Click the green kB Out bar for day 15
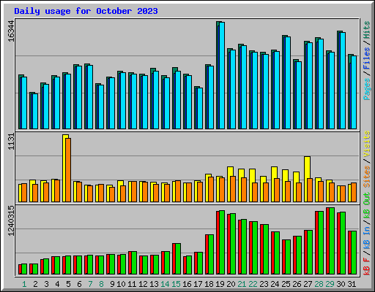Image resolution: width=375 pixels, height=292 pixels. point(178,259)
